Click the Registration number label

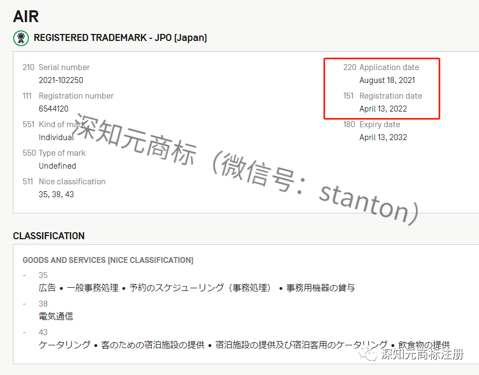pos(76,96)
